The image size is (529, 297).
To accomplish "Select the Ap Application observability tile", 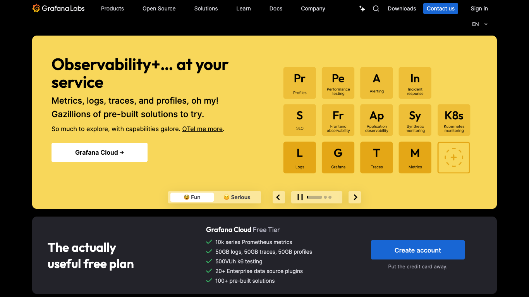I will pyautogui.click(x=376, y=120).
